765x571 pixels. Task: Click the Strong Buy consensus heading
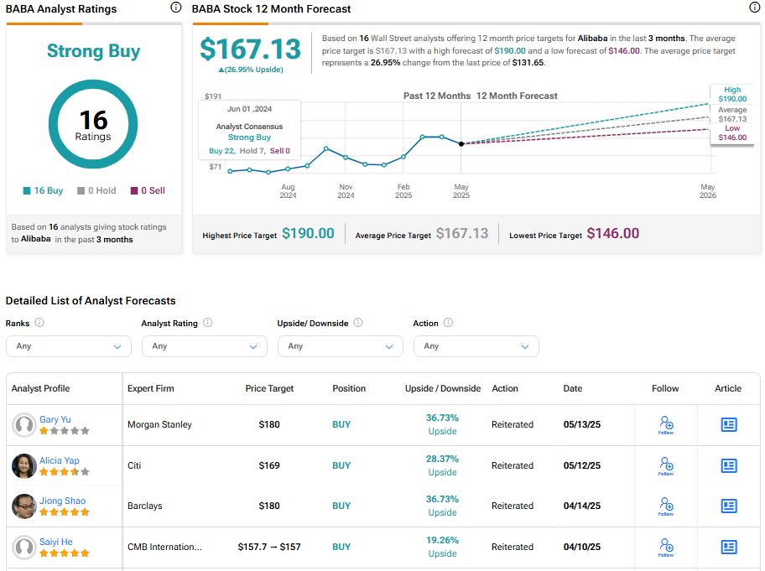[x=93, y=51]
